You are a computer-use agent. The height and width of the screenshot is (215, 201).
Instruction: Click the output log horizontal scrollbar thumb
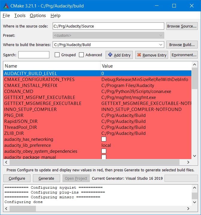point(23,208)
